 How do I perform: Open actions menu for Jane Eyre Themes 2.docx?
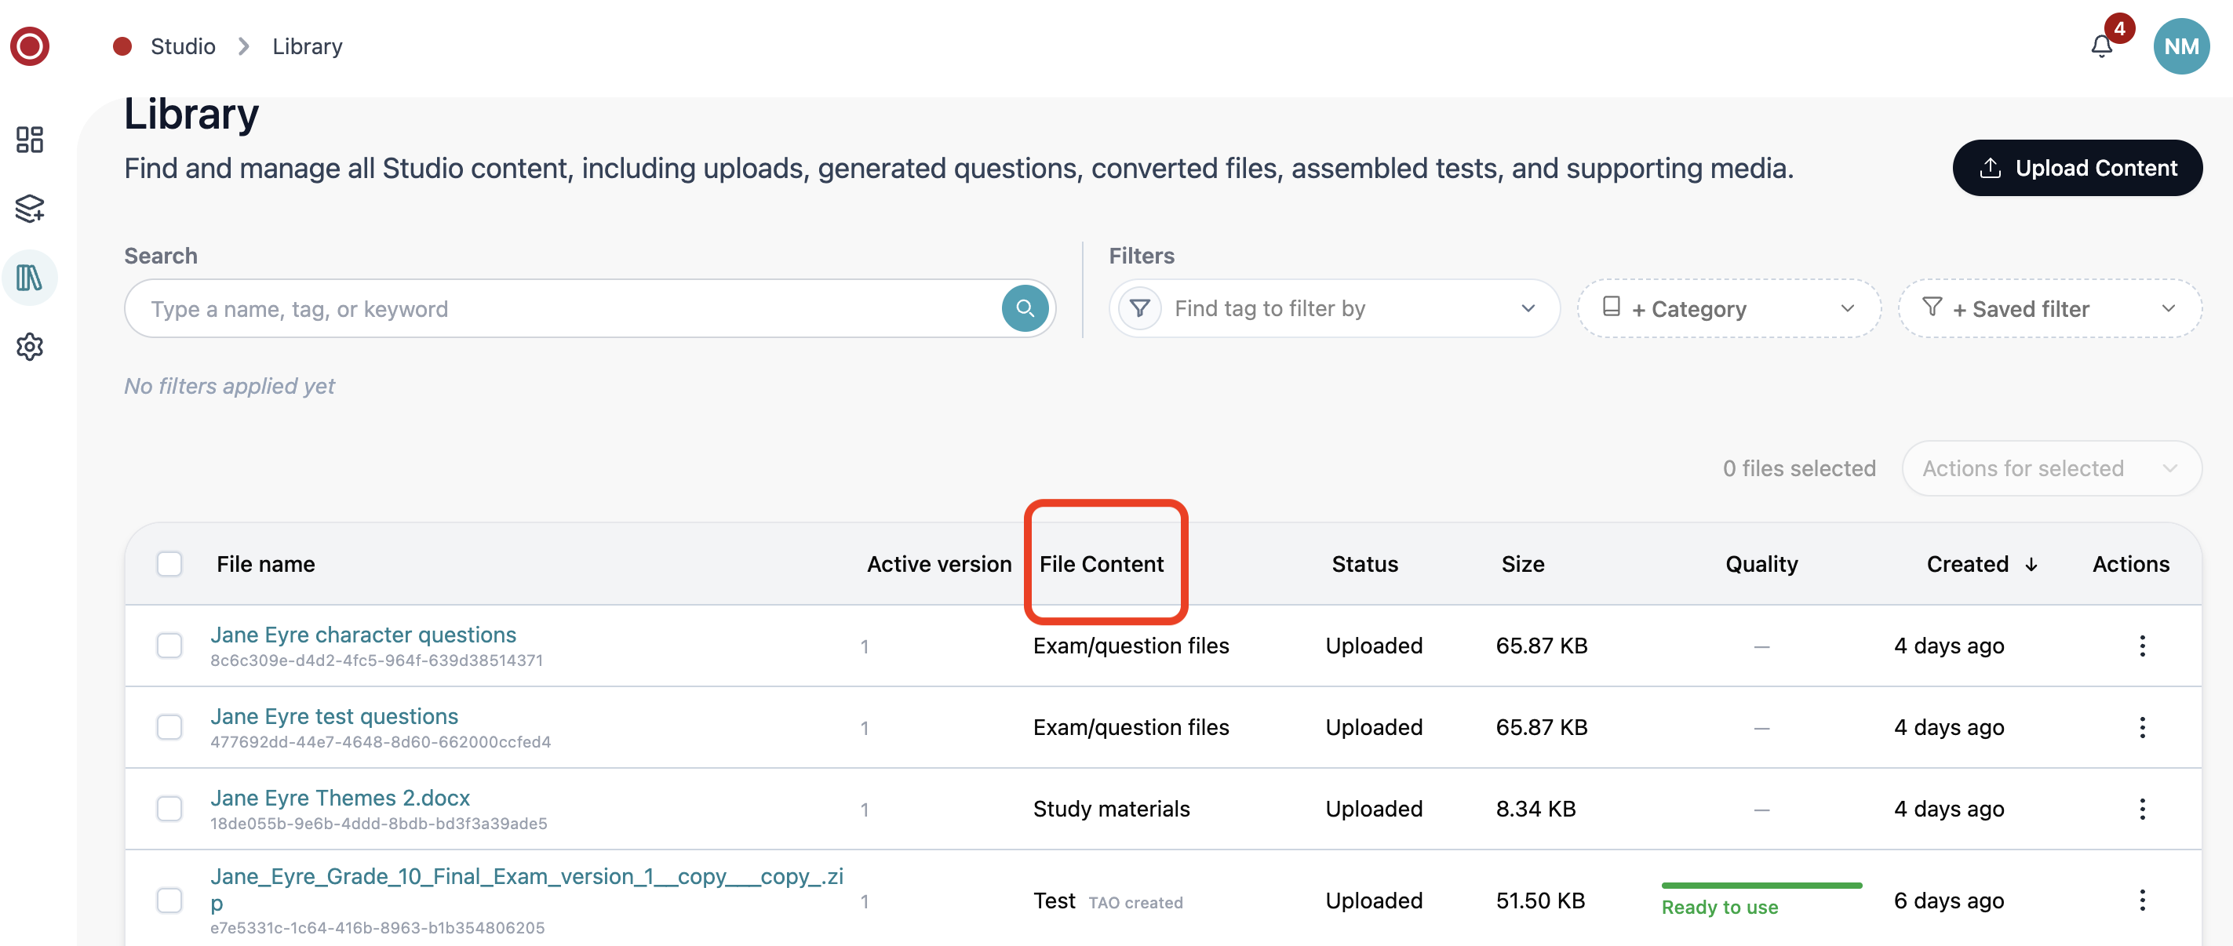pyautogui.click(x=2142, y=810)
